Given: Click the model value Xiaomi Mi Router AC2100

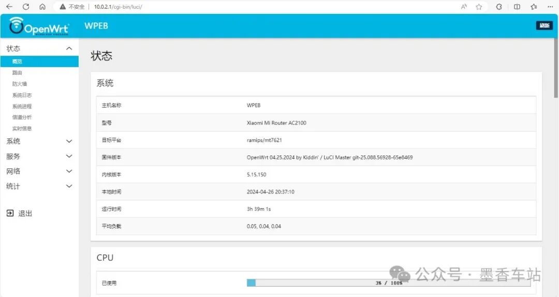Looking at the screenshot, I should click(x=276, y=123).
